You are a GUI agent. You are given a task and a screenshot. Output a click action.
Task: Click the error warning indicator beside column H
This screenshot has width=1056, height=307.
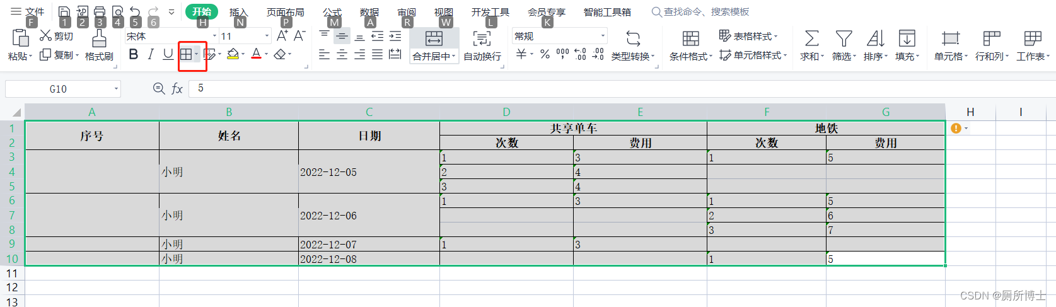[956, 128]
